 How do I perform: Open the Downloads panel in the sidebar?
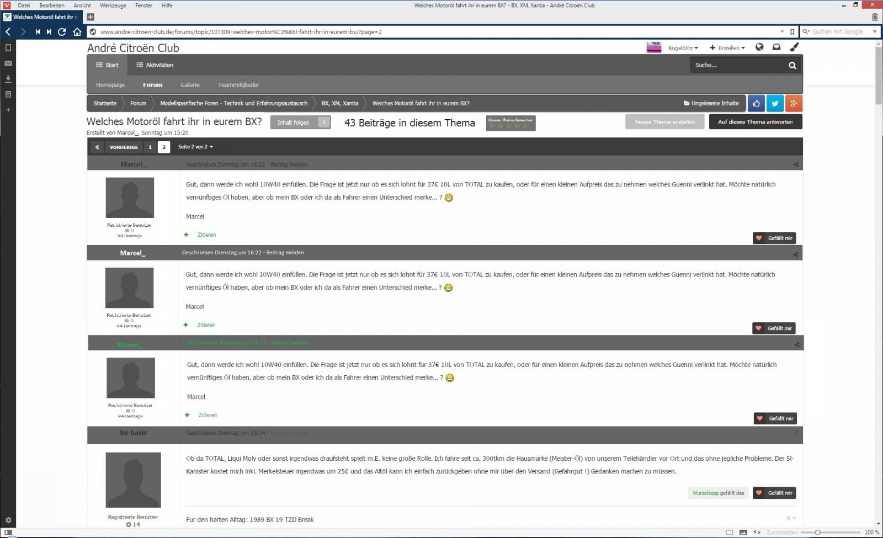(8, 79)
